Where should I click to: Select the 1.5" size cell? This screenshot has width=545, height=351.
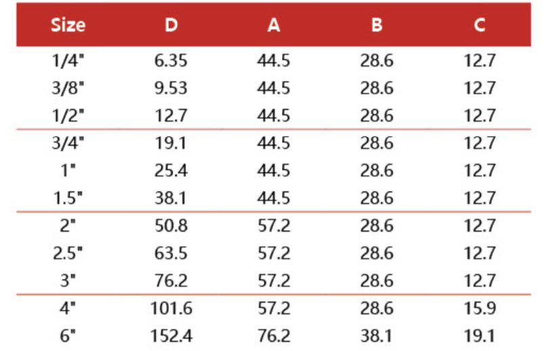pyautogui.click(x=68, y=199)
